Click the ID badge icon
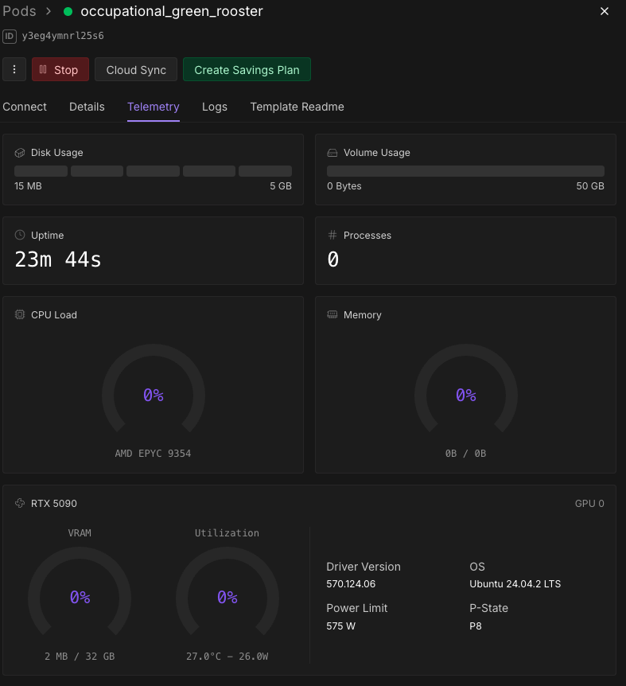This screenshot has width=626, height=686. pos(10,36)
